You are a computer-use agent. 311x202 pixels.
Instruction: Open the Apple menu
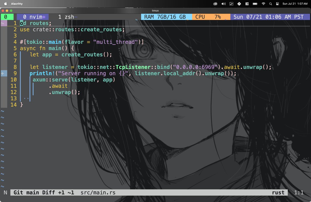pos(5,4)
